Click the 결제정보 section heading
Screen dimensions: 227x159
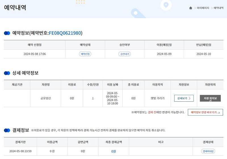tap(21, 130)
